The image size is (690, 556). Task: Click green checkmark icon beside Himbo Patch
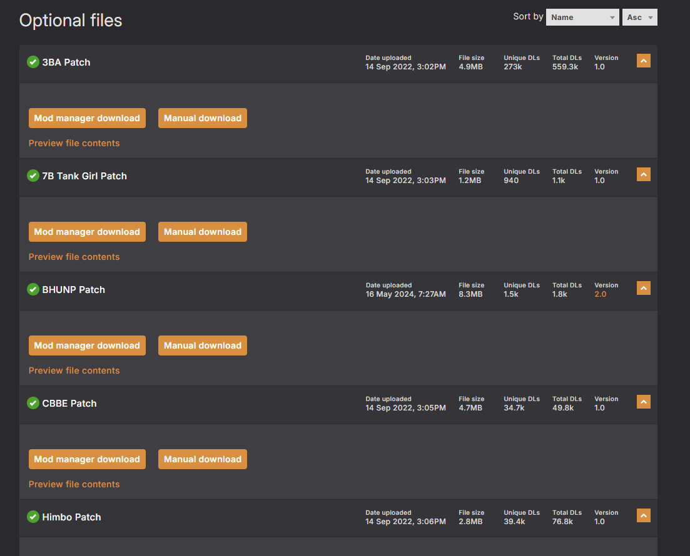point(33,517)
